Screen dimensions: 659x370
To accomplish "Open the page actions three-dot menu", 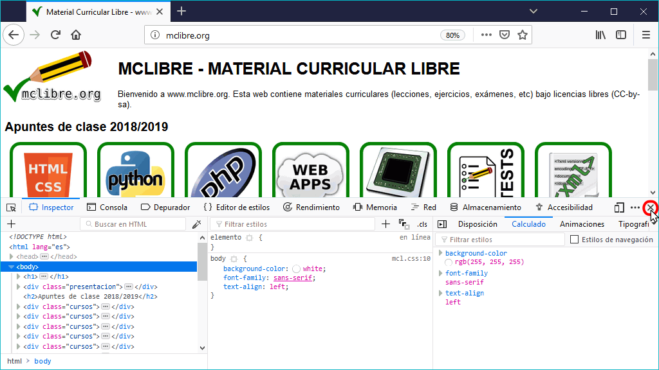I will click(x=487, y=35).
